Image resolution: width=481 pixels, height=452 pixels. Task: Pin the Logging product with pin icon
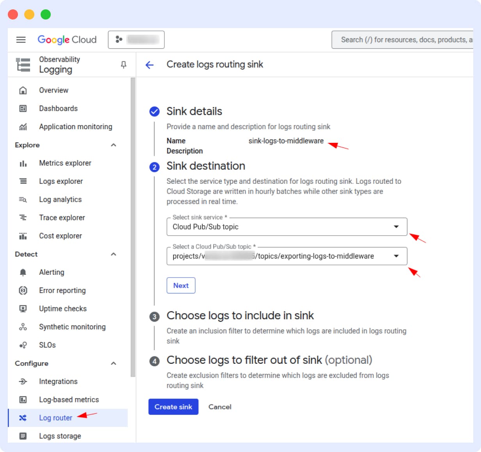(123, 65)
